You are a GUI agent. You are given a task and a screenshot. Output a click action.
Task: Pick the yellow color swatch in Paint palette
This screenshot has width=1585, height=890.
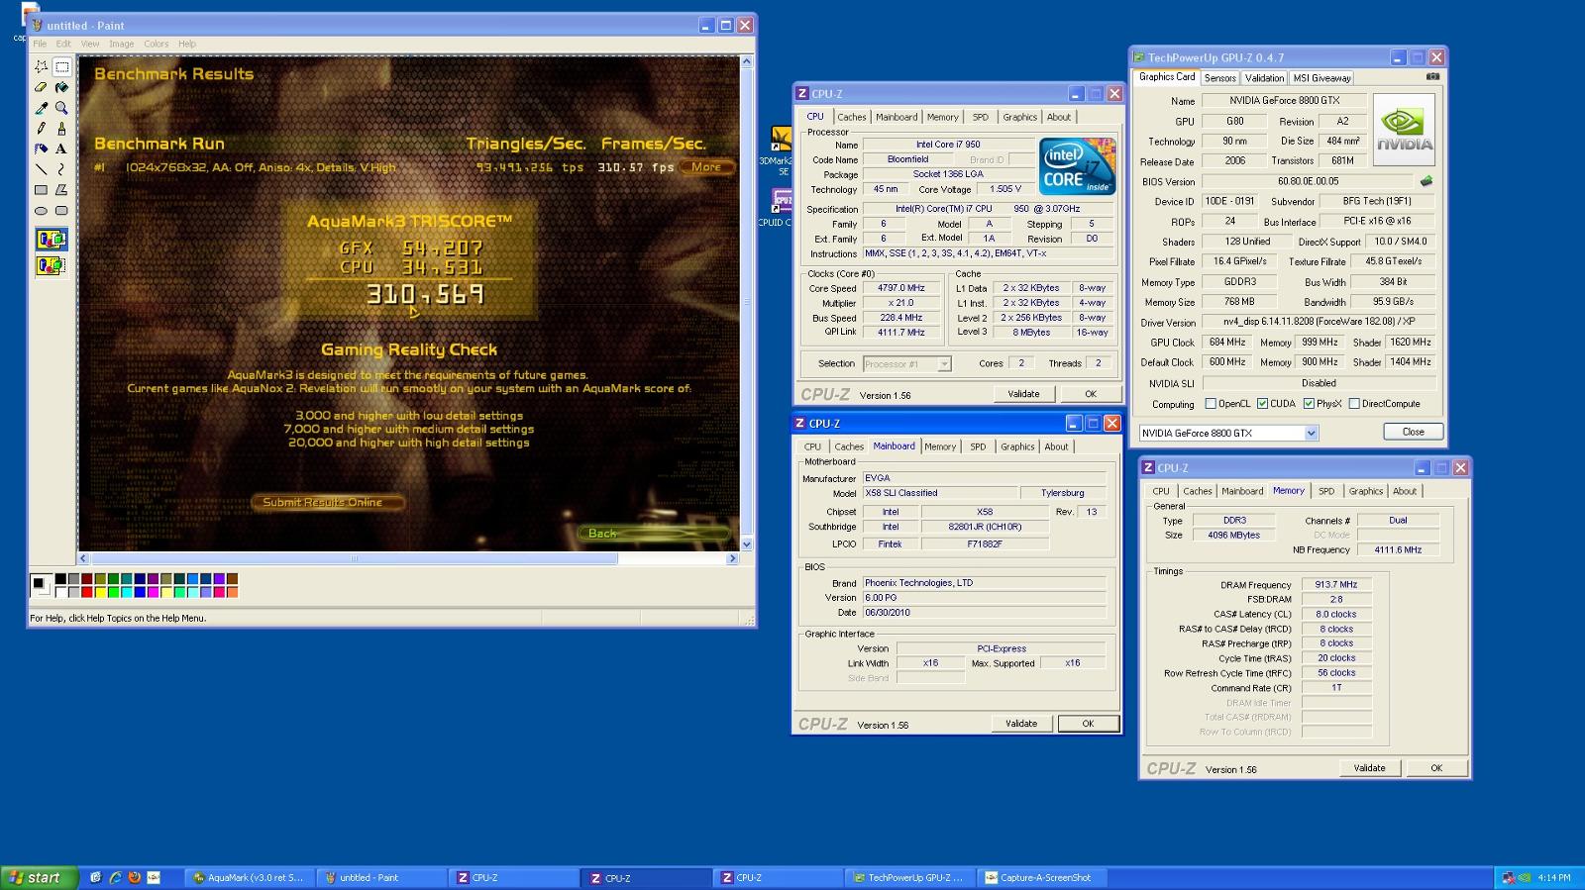point(100,592)
